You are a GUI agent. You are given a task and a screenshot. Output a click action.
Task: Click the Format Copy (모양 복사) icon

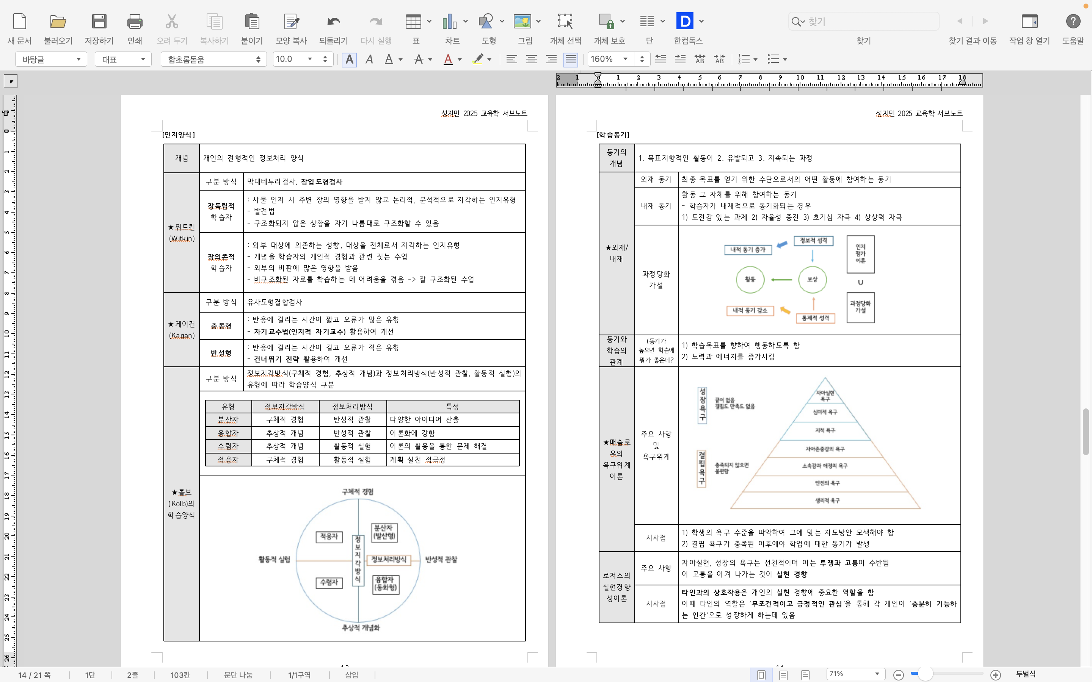(x=291, y=22)
